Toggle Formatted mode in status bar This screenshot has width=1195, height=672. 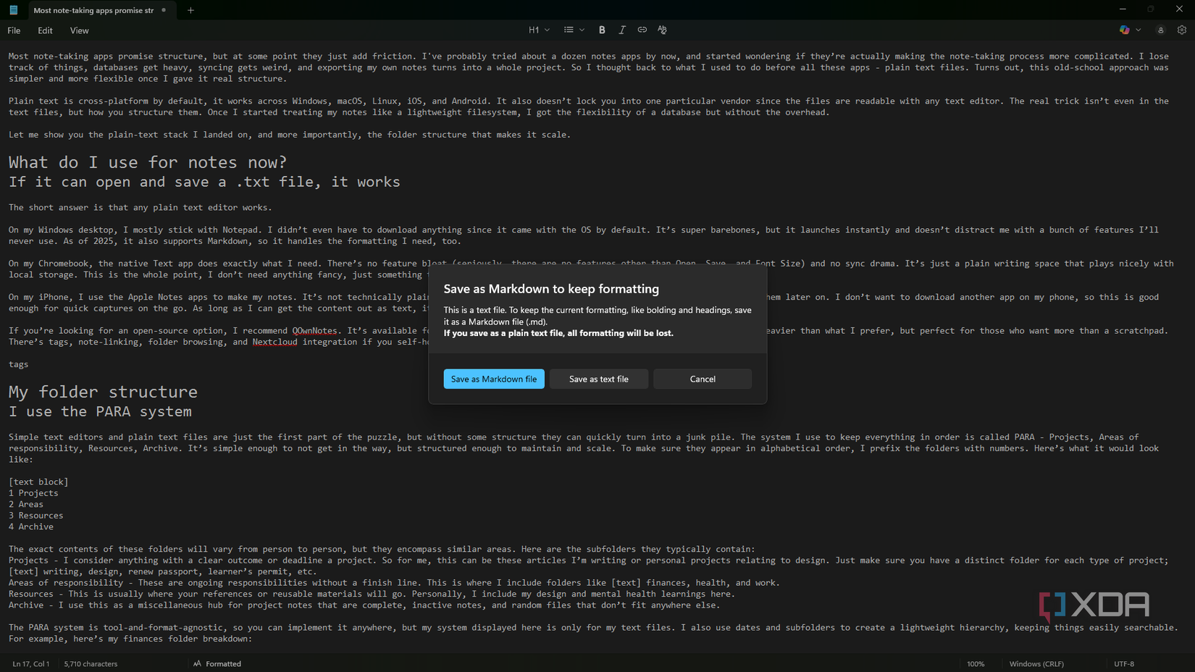[217, 663]
